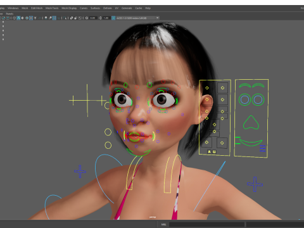Image resolution: width=304 pixels, height=228 pixels.
Task: Open the Generate menu
Action: (x=127, y=8)
